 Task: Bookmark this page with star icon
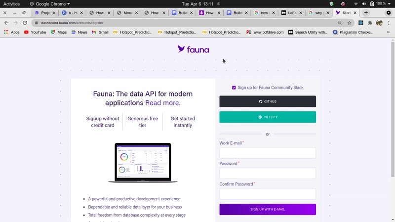tap(349, 23)
